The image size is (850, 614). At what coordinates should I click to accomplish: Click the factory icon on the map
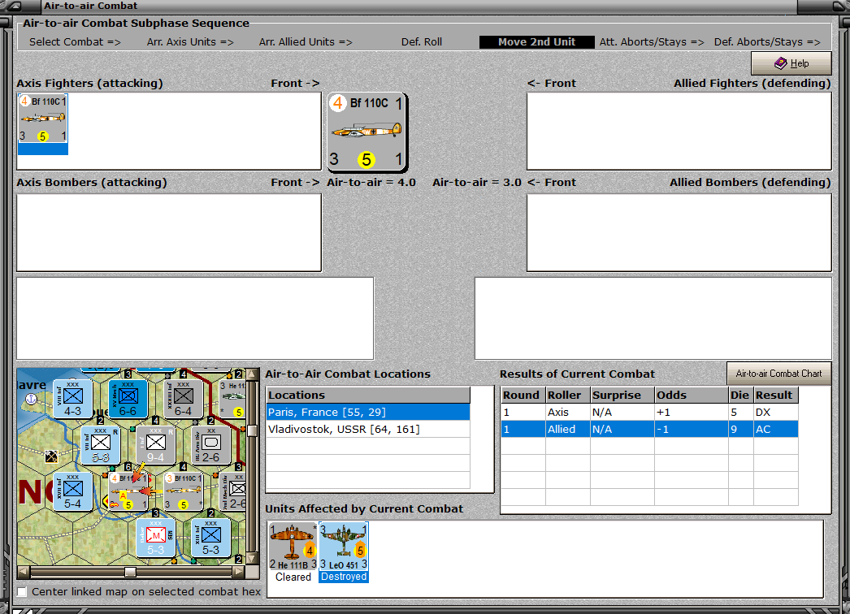(x=51, y=456)
